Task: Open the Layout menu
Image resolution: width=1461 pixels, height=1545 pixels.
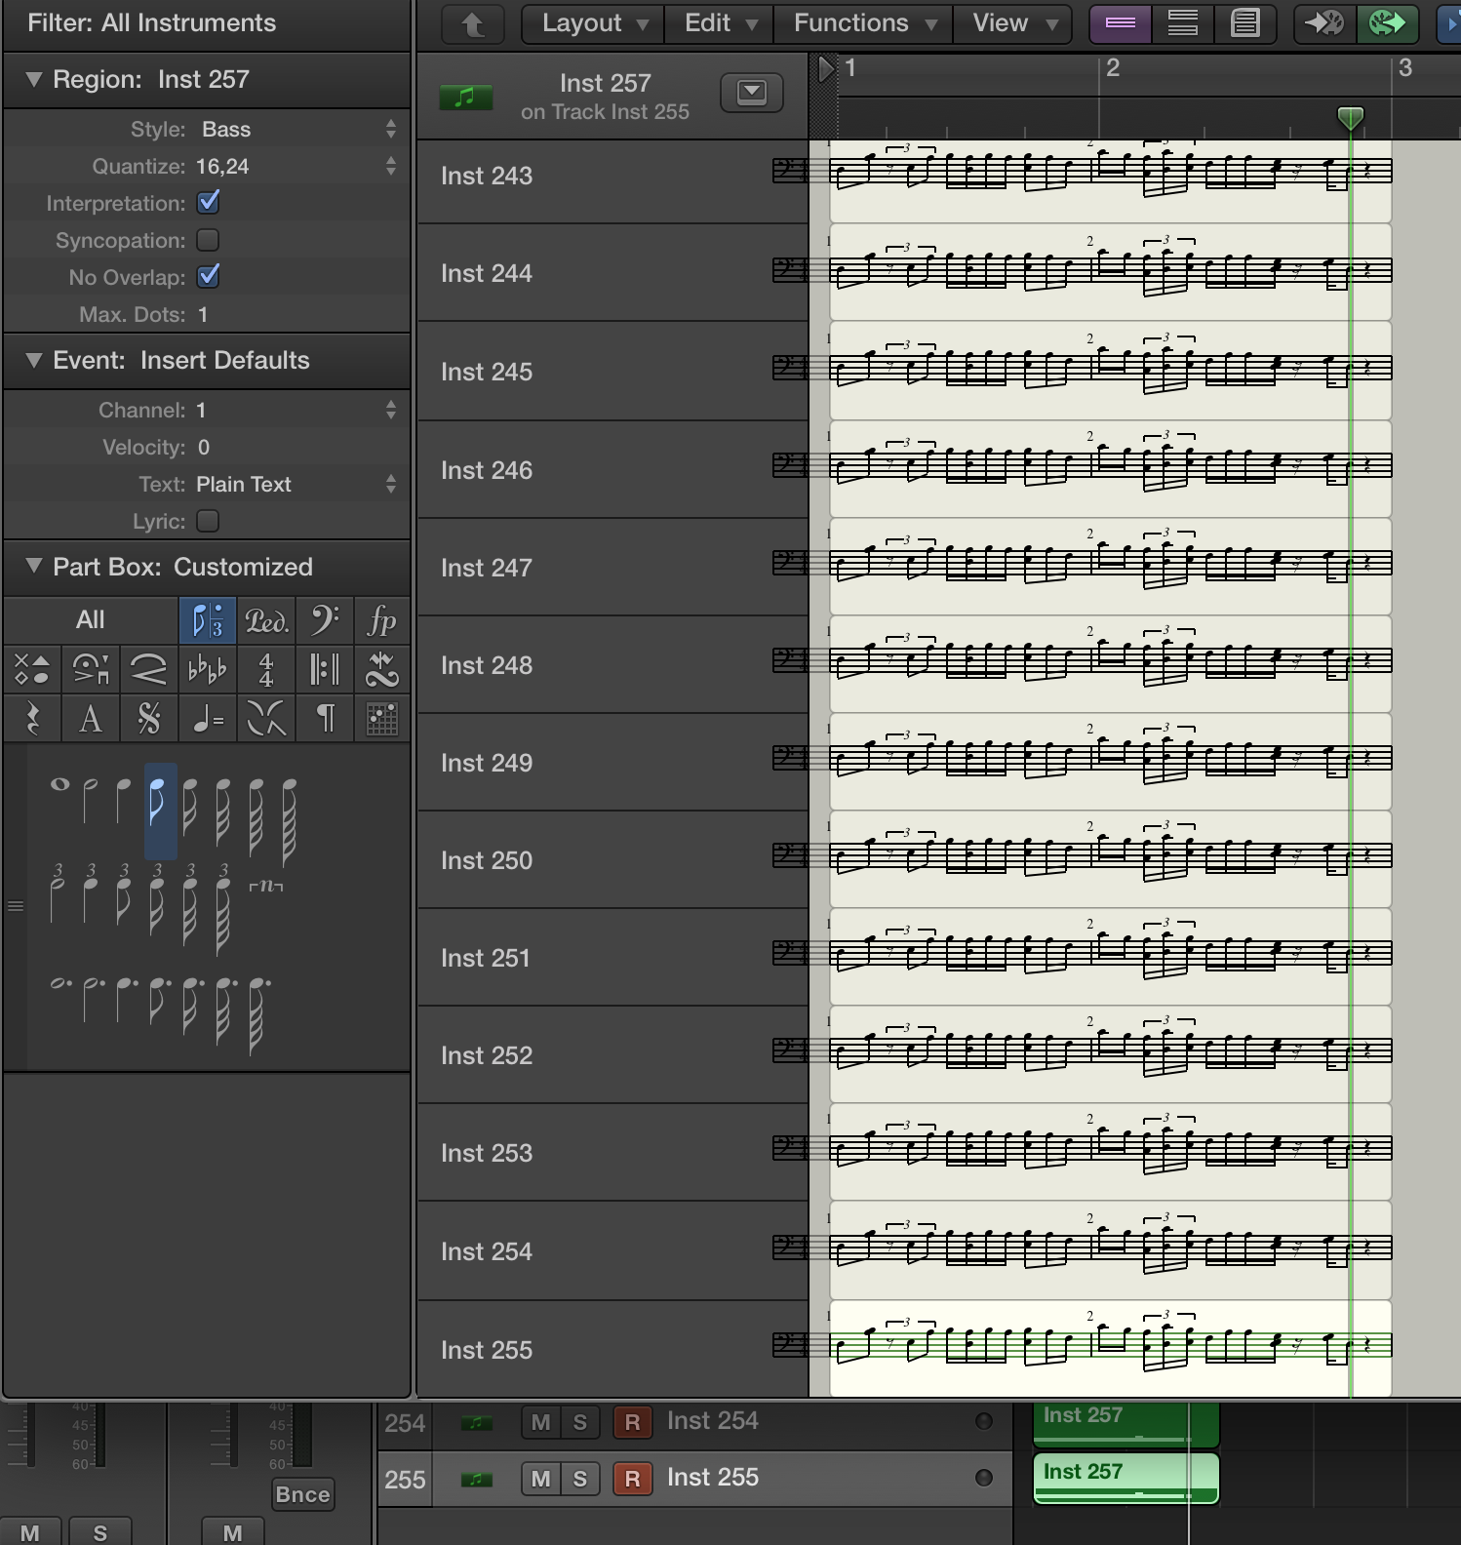Action: [593, 23]
